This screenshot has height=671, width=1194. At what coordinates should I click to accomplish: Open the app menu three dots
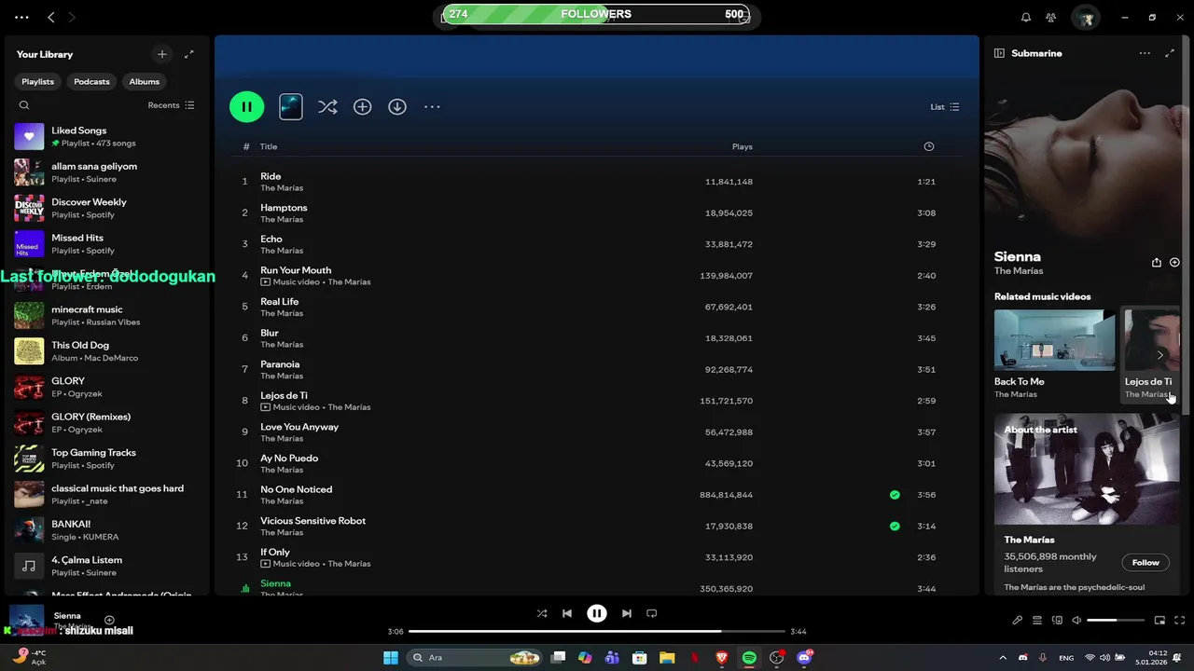tap(21, 17)
